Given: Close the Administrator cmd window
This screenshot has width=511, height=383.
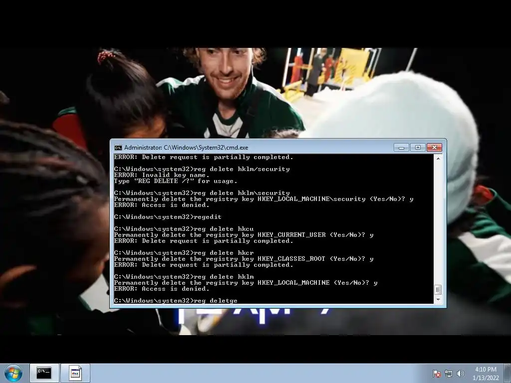Looking at the screenshot, I should (435, 148).
